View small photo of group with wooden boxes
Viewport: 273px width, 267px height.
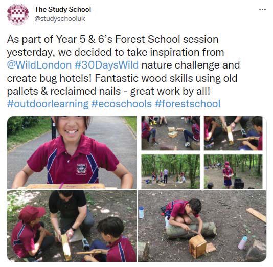pos(171,133)
